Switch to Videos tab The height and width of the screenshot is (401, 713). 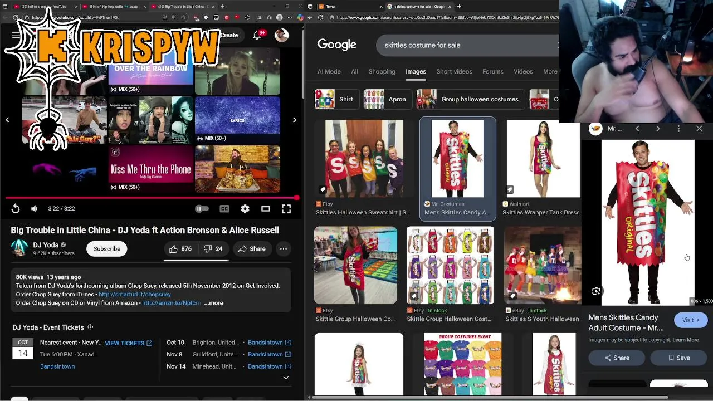(x=523, y=71)
